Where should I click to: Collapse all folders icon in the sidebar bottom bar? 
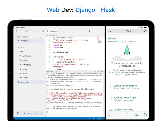pyautogui.click(x=35, y=113)
